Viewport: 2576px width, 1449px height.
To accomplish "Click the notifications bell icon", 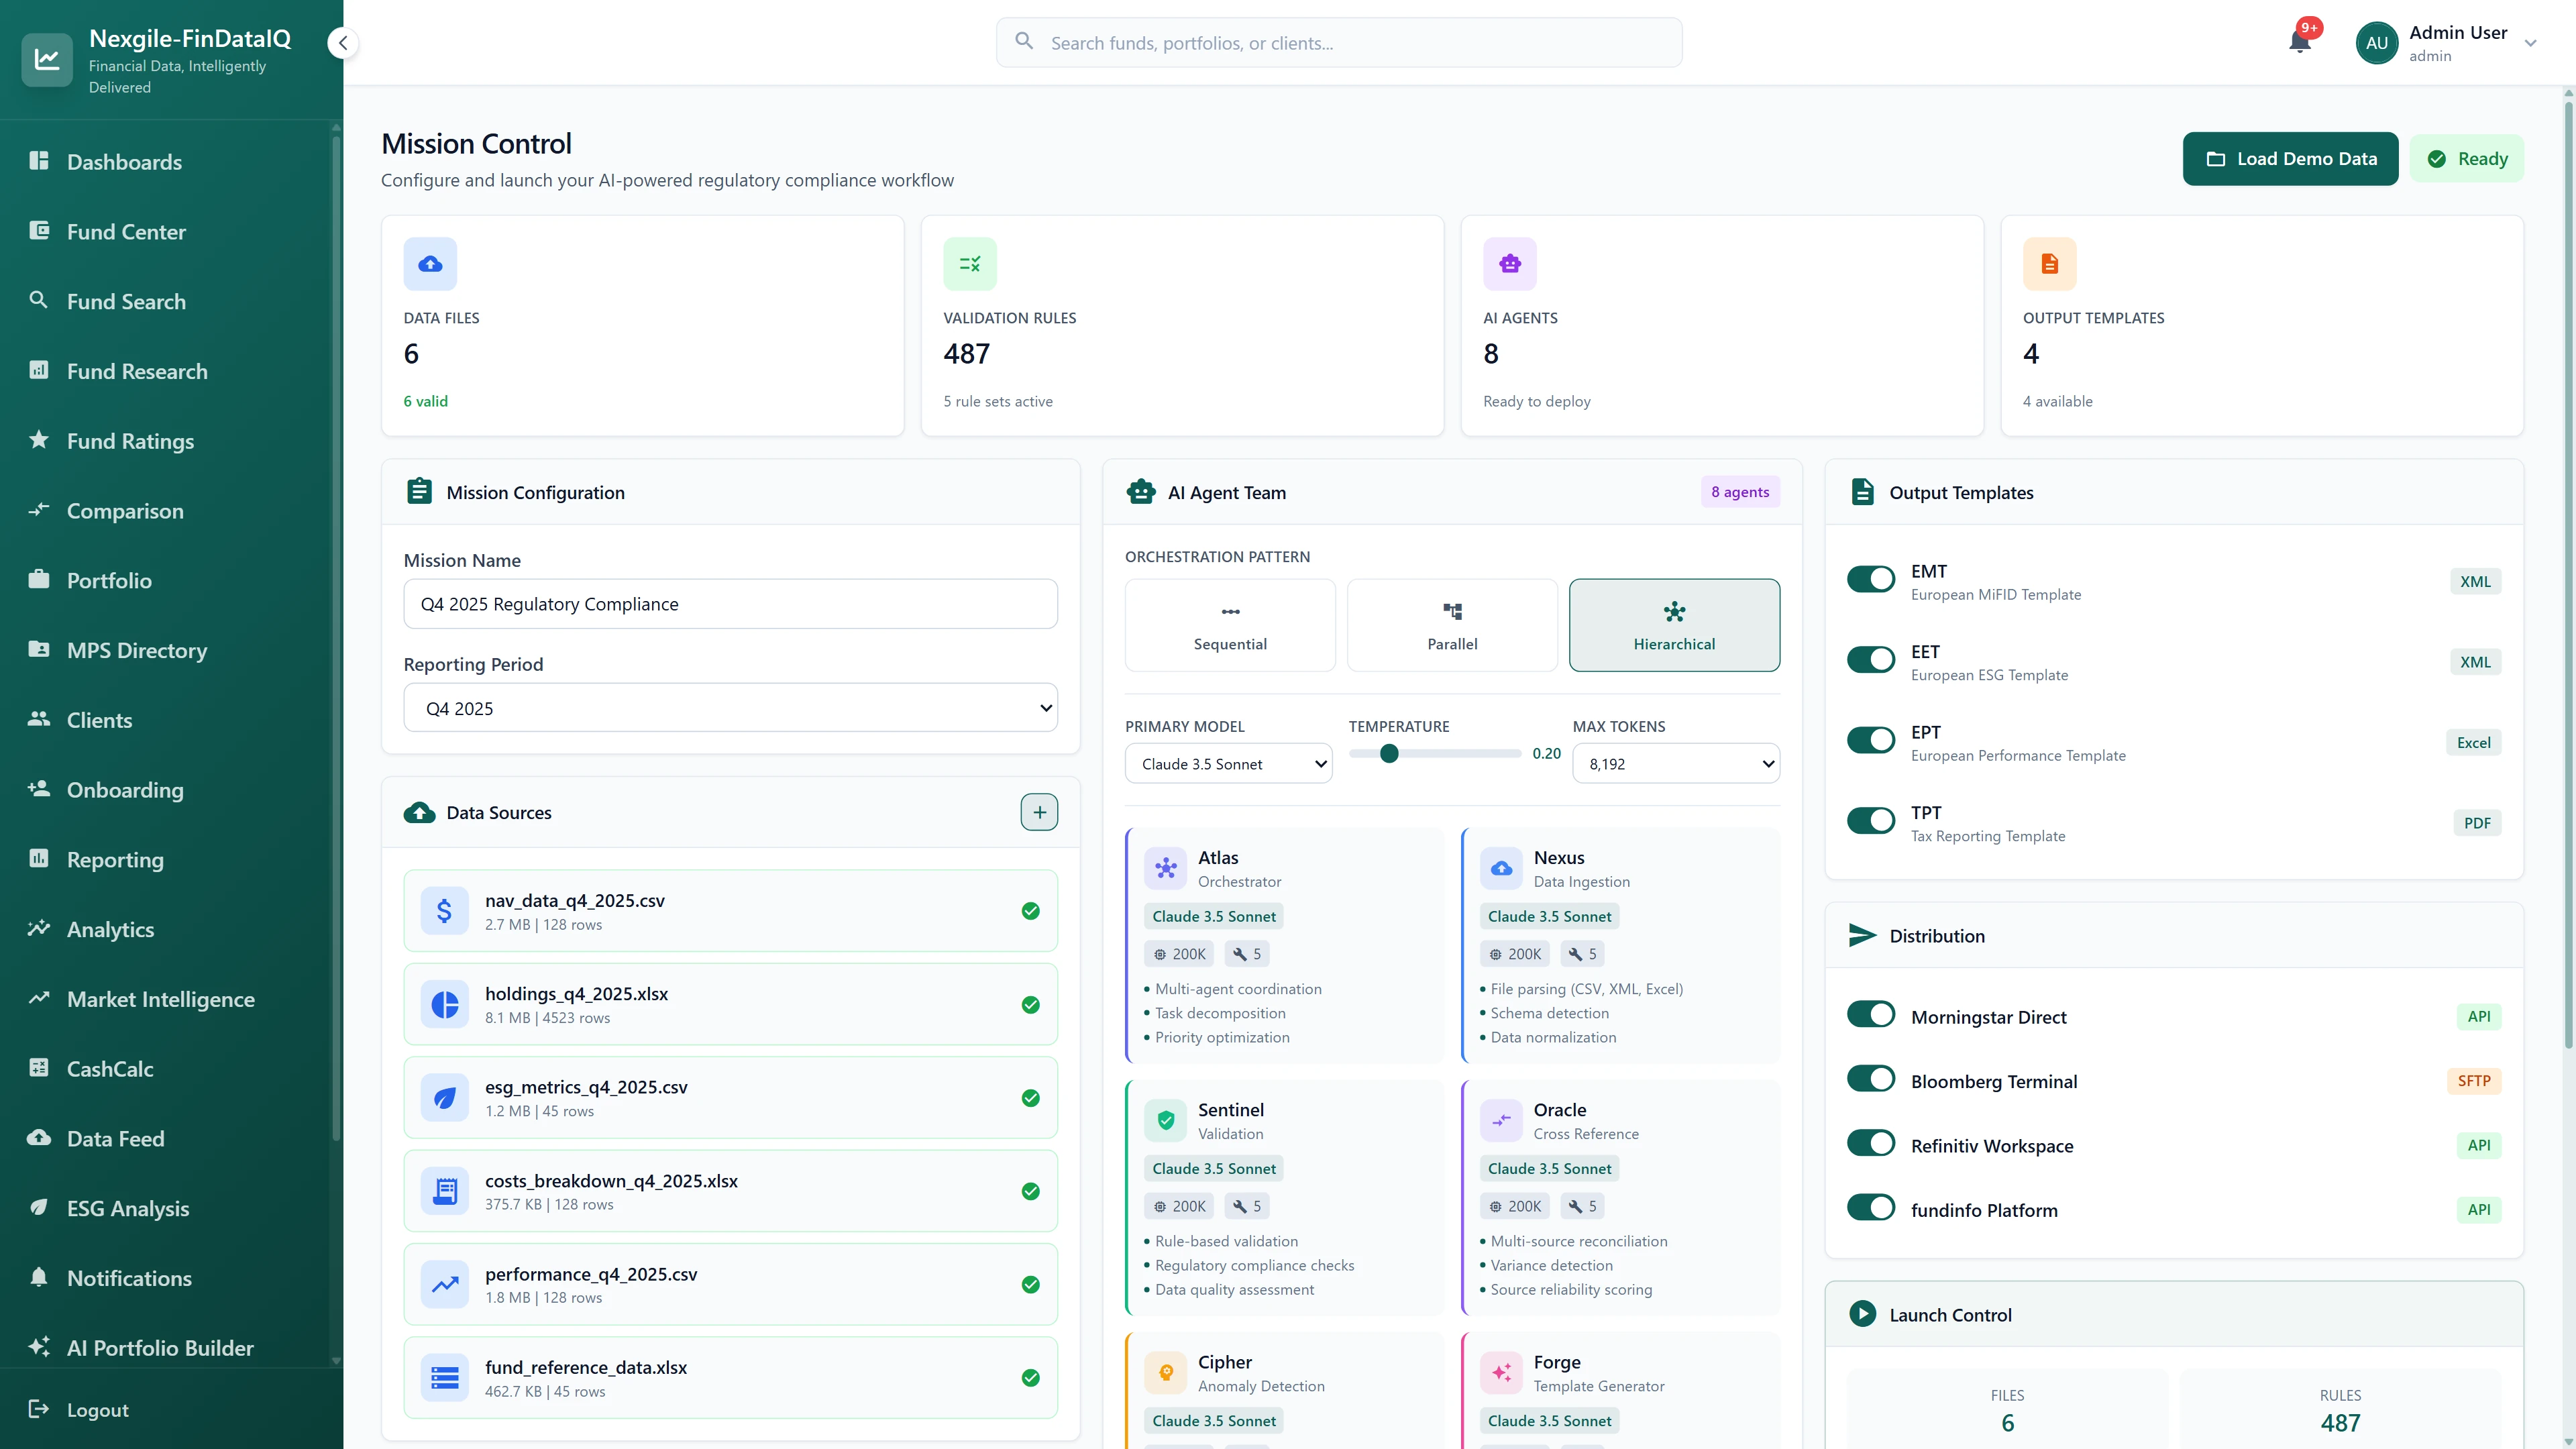I will 2299,42.
